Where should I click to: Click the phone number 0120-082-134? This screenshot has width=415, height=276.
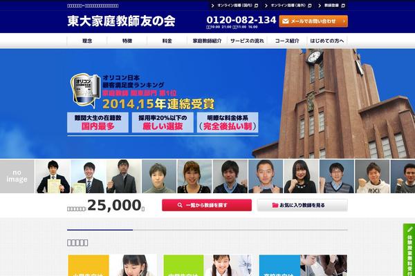click(x=241, y=20)
